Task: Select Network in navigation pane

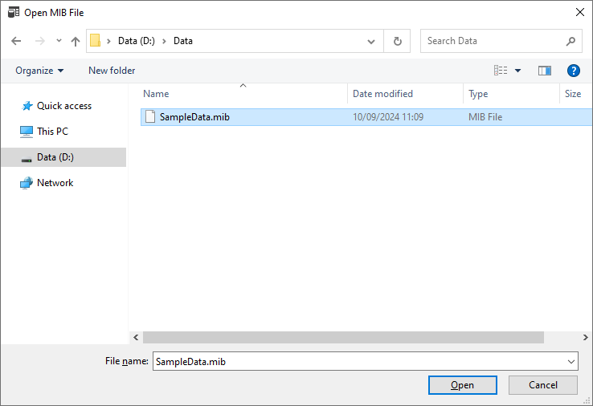Action: pyautogui.click(x=55, y=183)
